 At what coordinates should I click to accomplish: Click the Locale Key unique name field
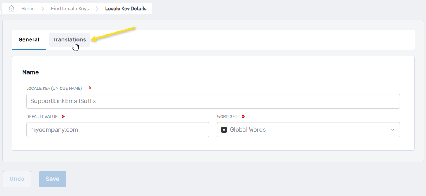(x=213, y=101)
